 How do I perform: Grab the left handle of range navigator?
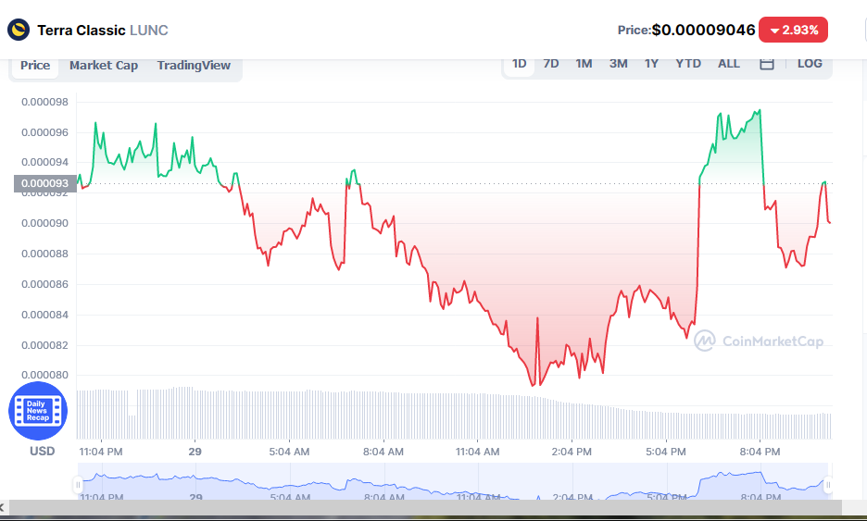[x=78, y=485]
